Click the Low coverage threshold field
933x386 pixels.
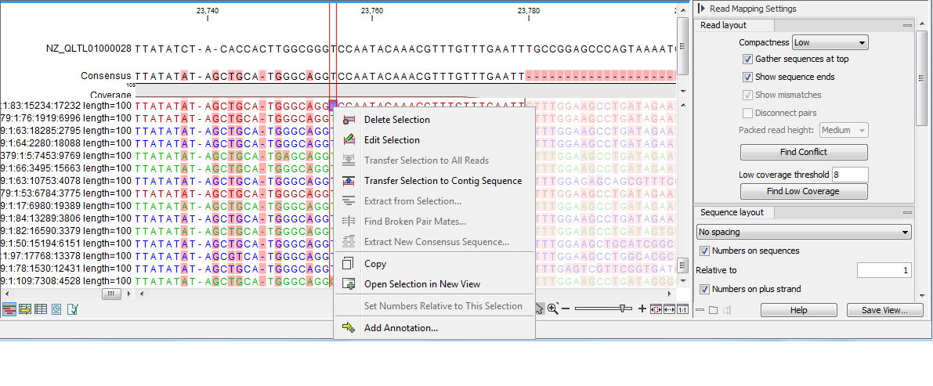tap(850, 175)
